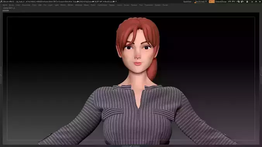This screenshot has height=147, width=262.
Task: Open the Zplugin menu
Action: [x=158, y=5]
